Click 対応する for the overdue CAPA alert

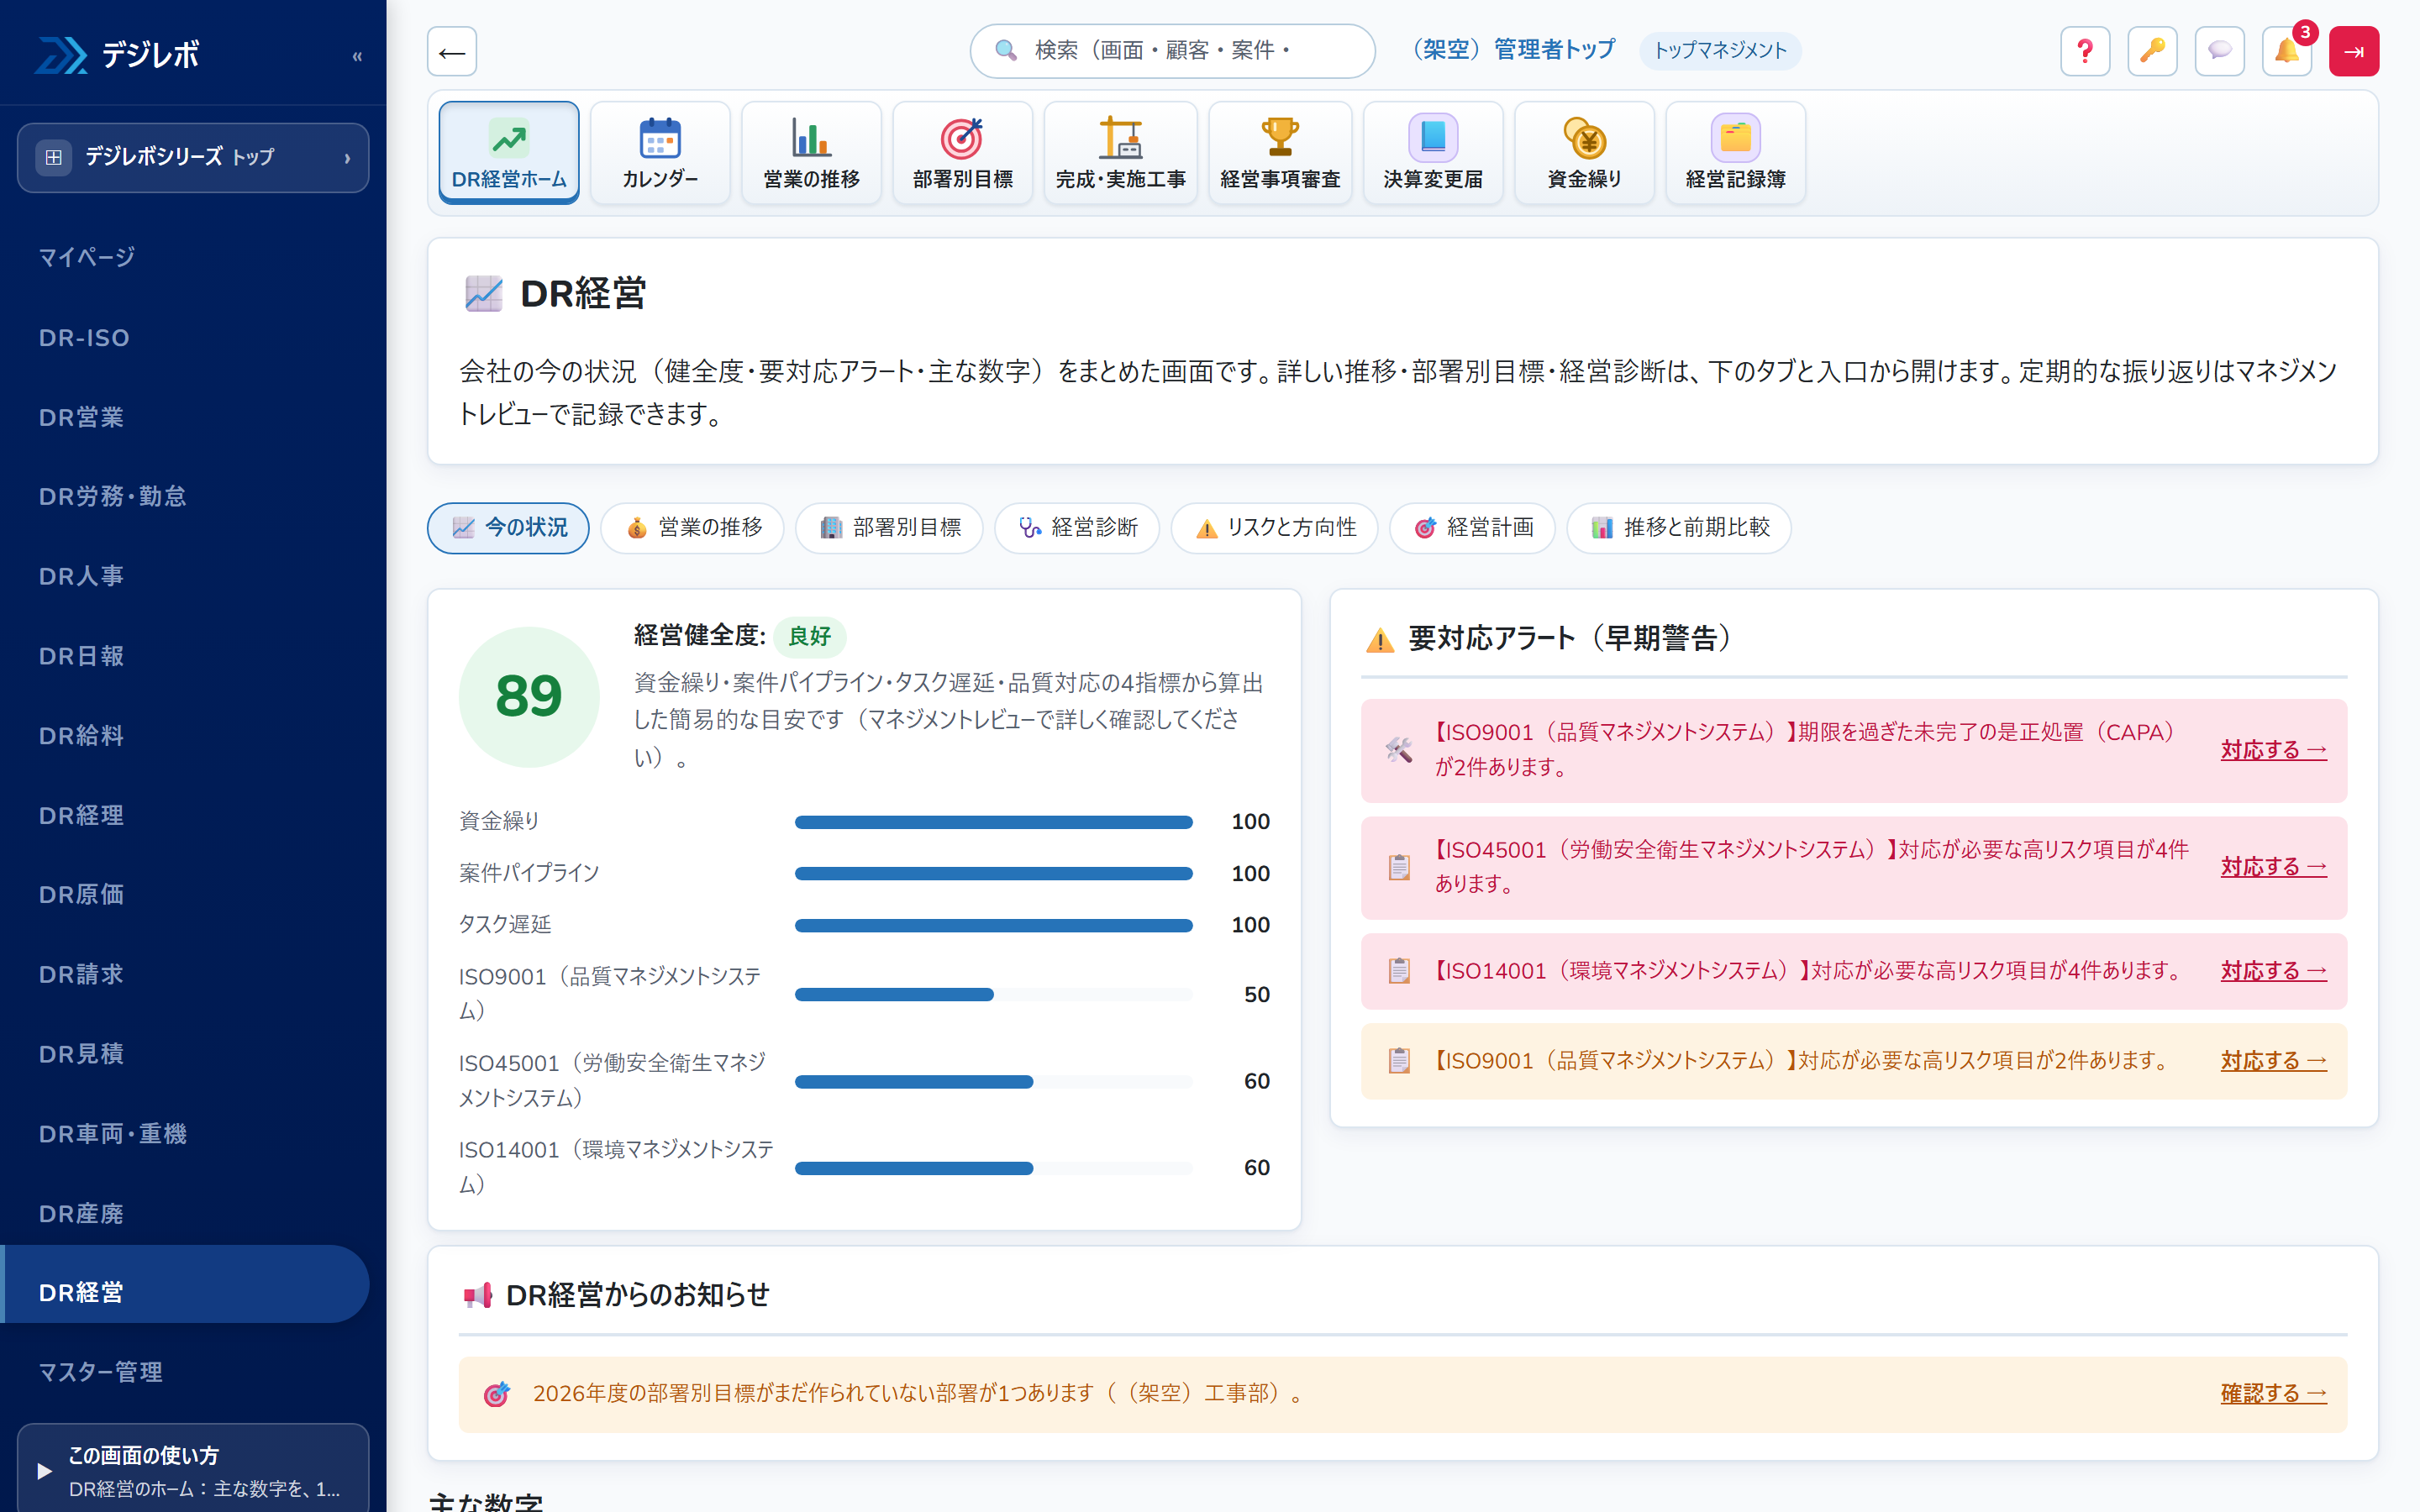pyautogui.click(x=2273, y=749)
